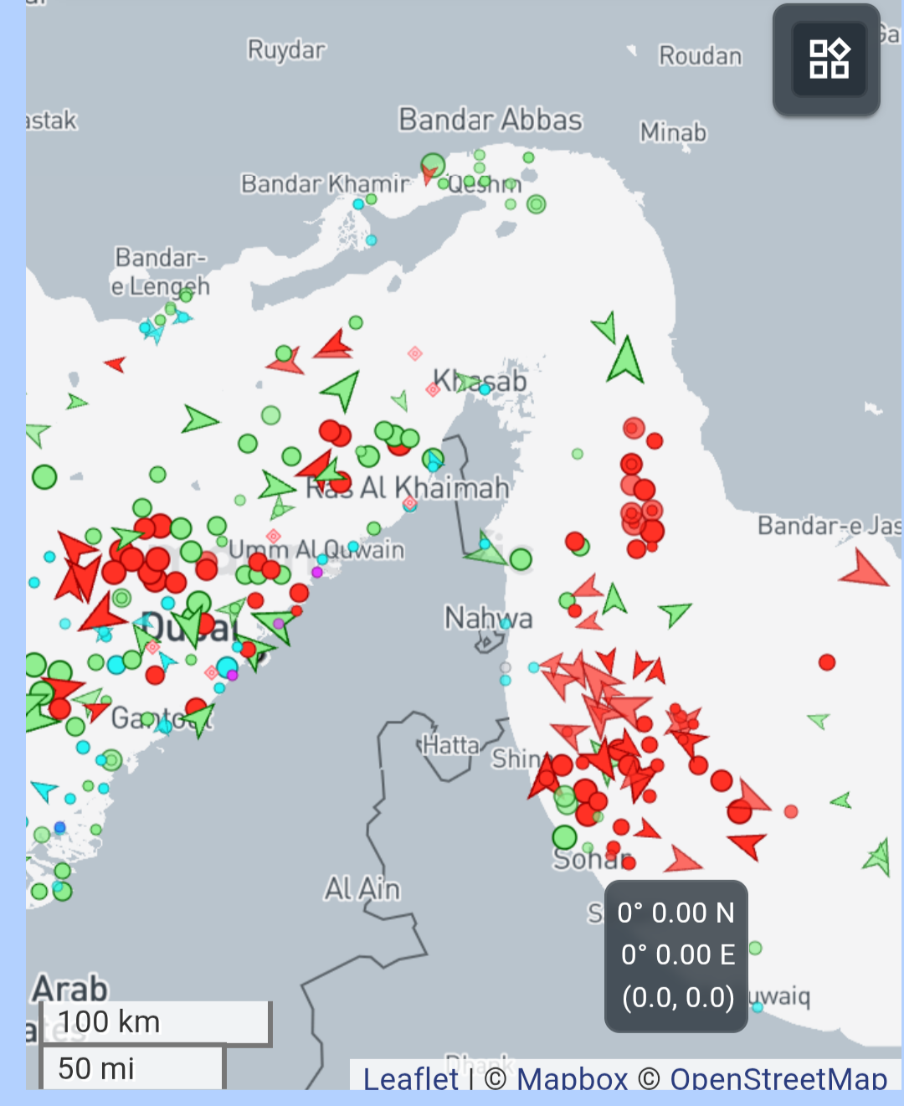This screenshot has height=1106, width=904.
Task: Click the Hatta label
Action: [x=450, y=744]
